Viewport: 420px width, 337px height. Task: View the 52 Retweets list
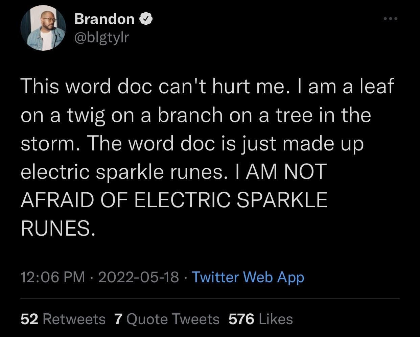(63, 319)
